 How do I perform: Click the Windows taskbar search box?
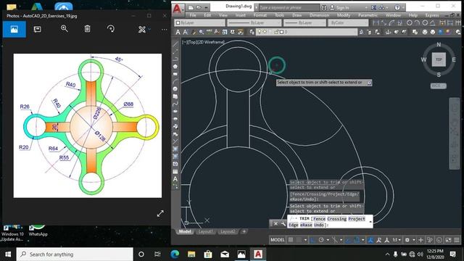[75, 254]
